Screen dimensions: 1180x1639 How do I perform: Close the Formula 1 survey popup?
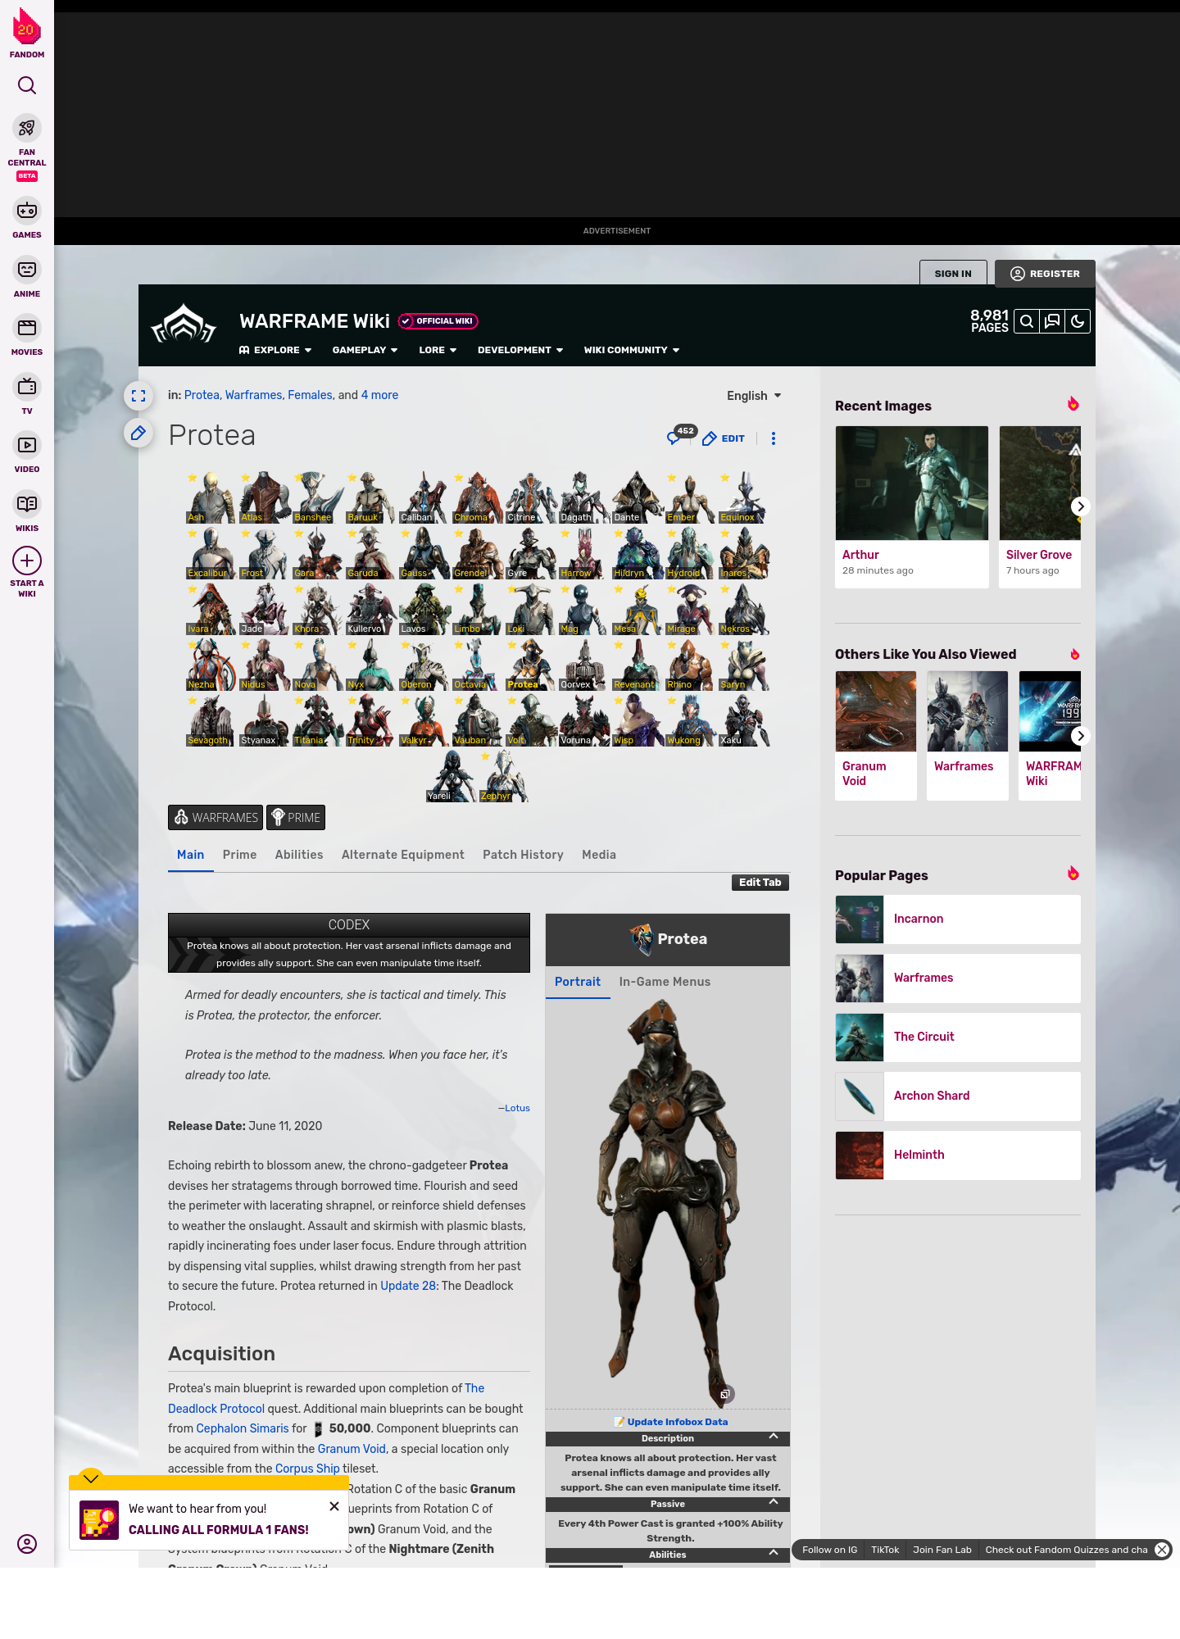[334, 1506]
